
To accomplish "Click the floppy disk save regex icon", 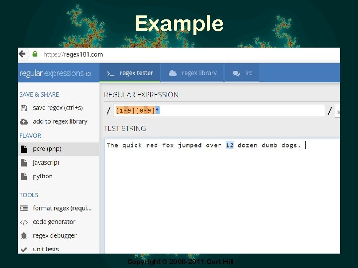I will click(x=24, y=108).
